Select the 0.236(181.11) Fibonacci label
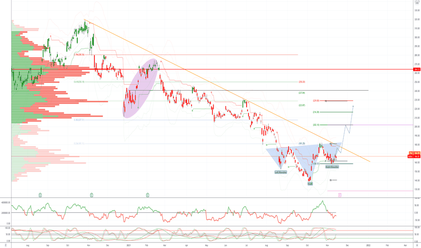 click(79, 144)
